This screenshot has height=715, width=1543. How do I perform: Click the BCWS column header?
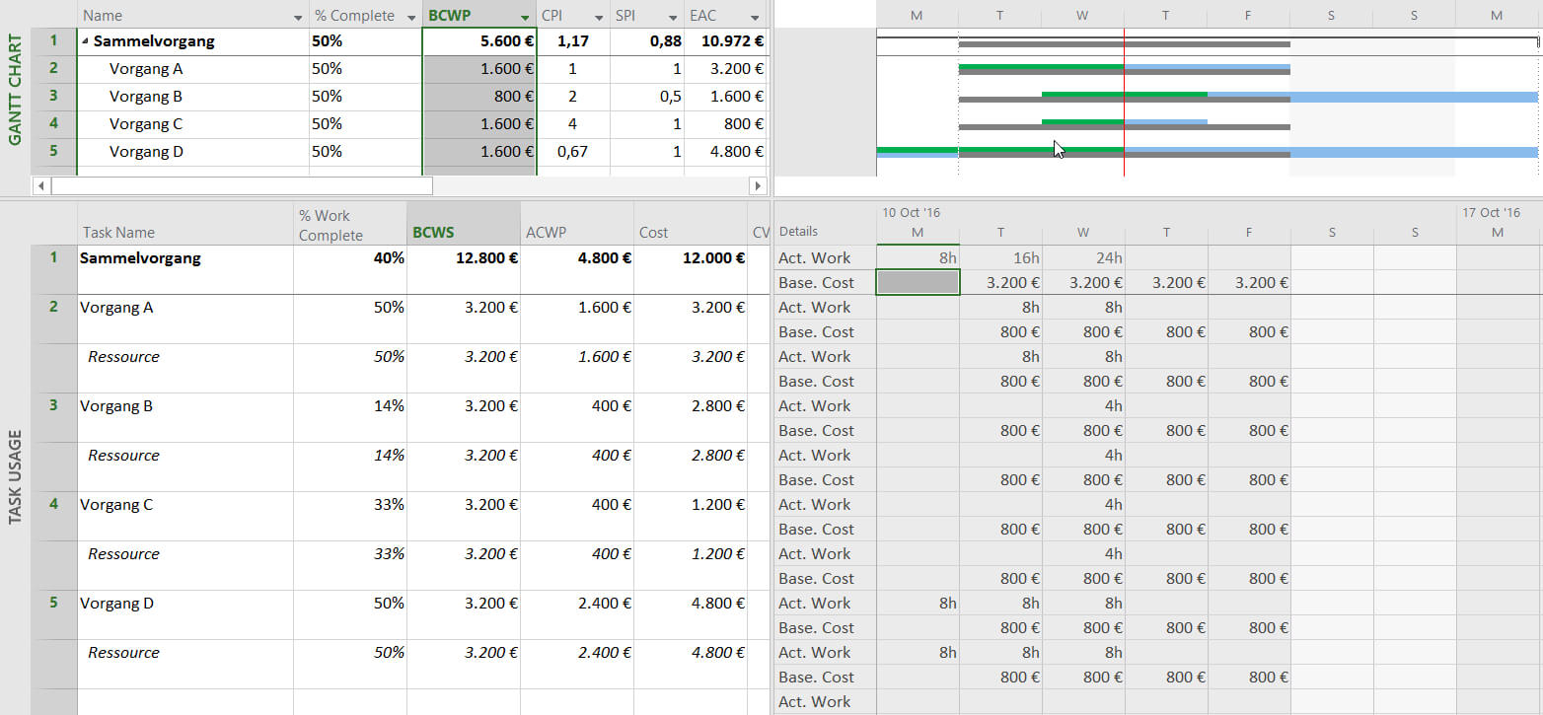pos(462,233)
